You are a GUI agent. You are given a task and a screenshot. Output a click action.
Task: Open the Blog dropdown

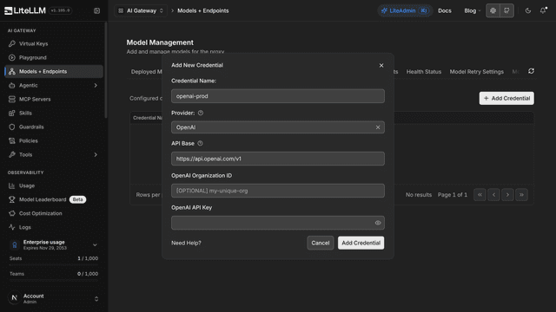[x=473, y=10]
